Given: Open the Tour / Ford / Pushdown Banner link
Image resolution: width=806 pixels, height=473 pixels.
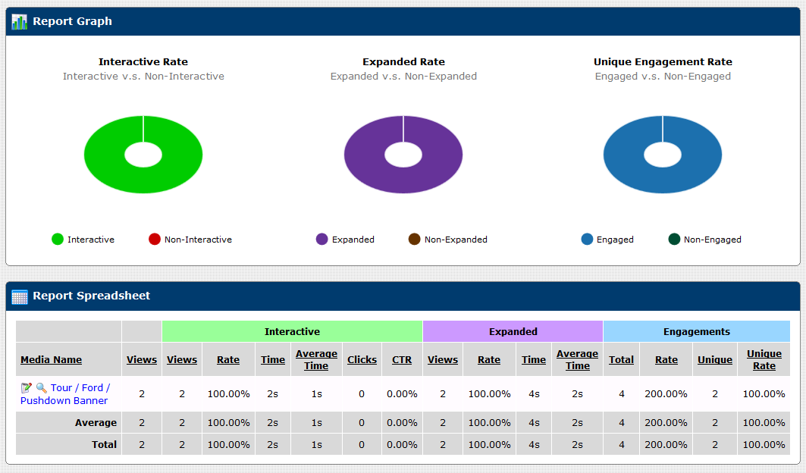Looking at the screenshot, I should click(x=64, y=394).
